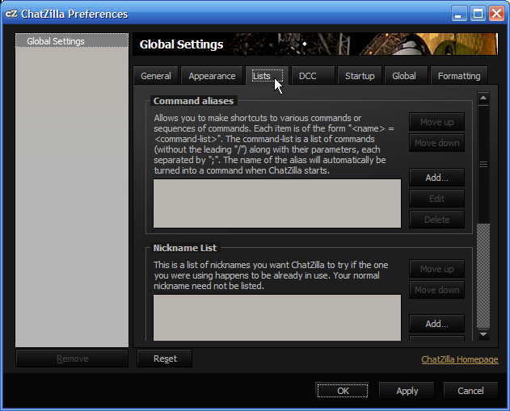Open the General tab
This screenshot has width=510, height=411.
coord(156,76)
